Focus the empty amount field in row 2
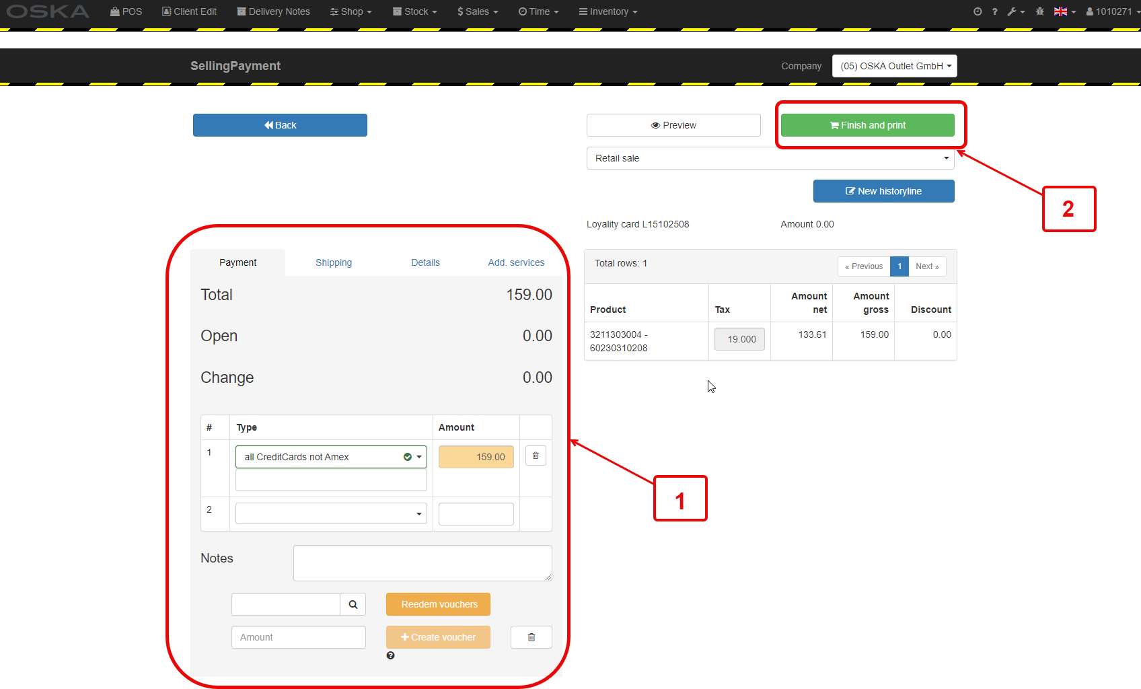 click(476, 514)
